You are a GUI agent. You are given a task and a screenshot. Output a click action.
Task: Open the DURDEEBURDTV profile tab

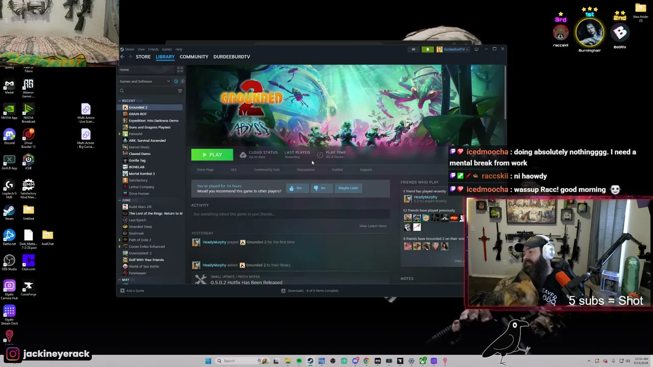click(x=232, y=57)
